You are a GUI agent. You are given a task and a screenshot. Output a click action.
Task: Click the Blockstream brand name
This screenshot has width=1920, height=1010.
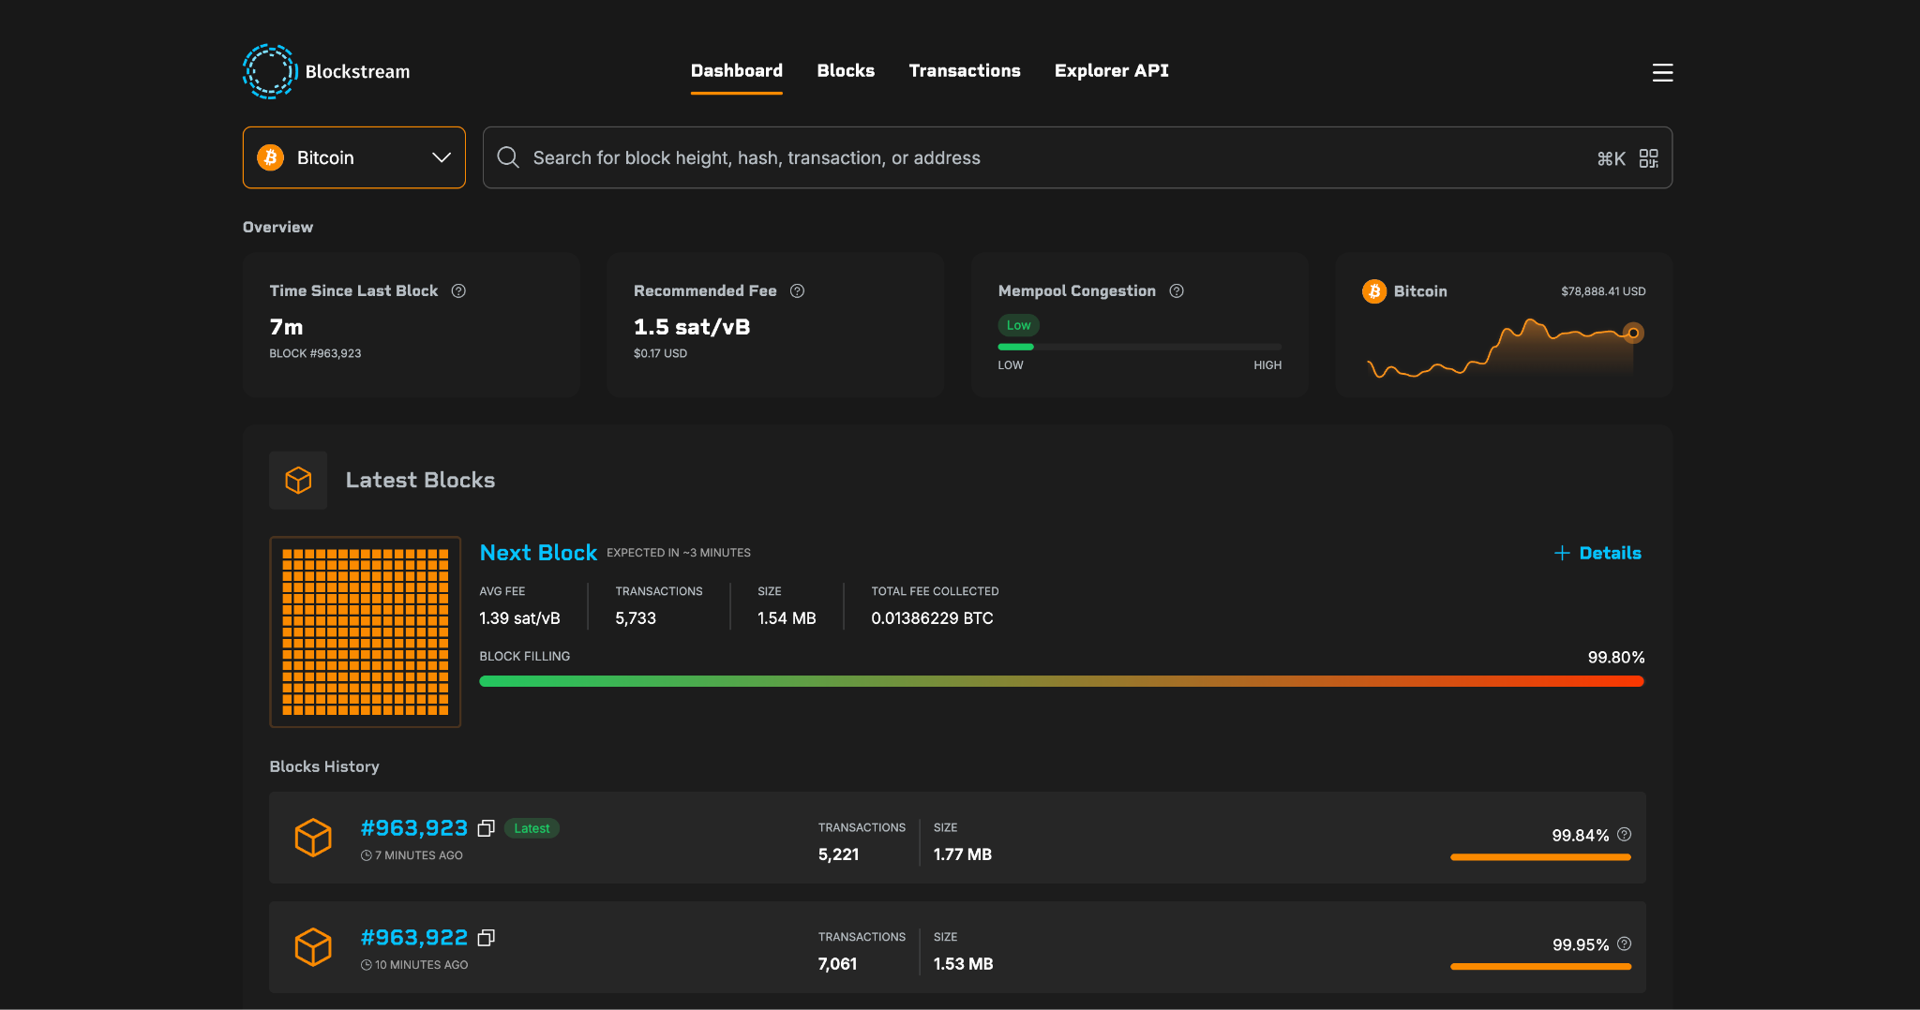tap(357, 72)
